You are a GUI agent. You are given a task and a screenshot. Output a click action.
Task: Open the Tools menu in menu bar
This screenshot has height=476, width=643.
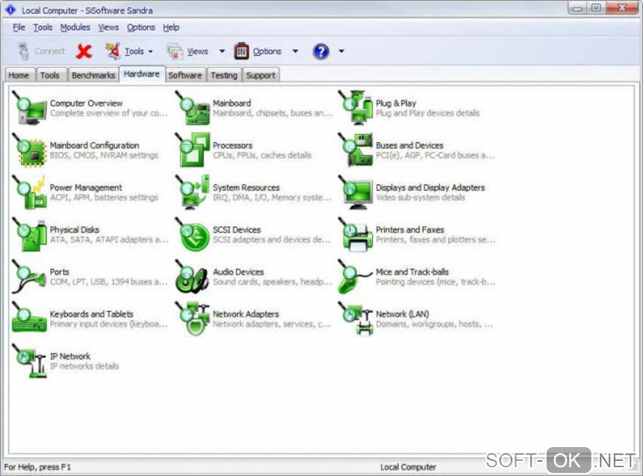coord(43,28)
